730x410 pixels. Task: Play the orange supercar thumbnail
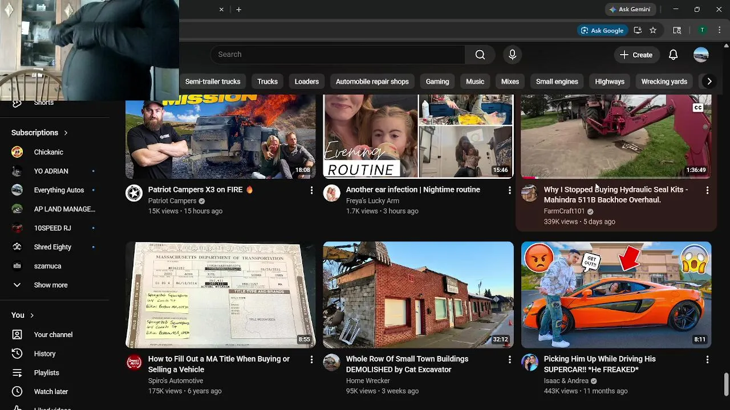(616, 294)
